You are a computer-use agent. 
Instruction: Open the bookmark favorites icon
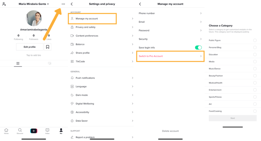point(48,47)
